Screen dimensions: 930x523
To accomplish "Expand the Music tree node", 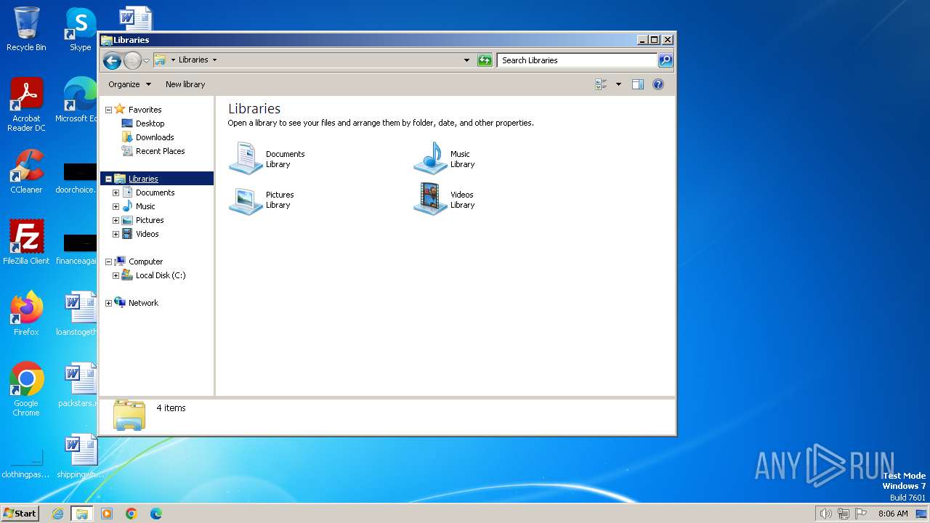I will [116, 206].
